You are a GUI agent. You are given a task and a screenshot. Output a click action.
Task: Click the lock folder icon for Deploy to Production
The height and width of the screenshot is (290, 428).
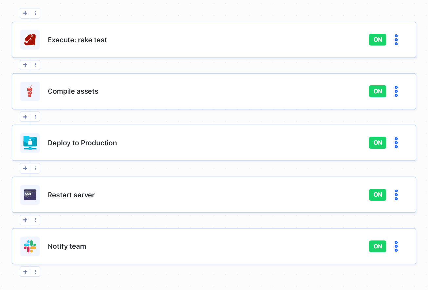click(x=30, y=143)
